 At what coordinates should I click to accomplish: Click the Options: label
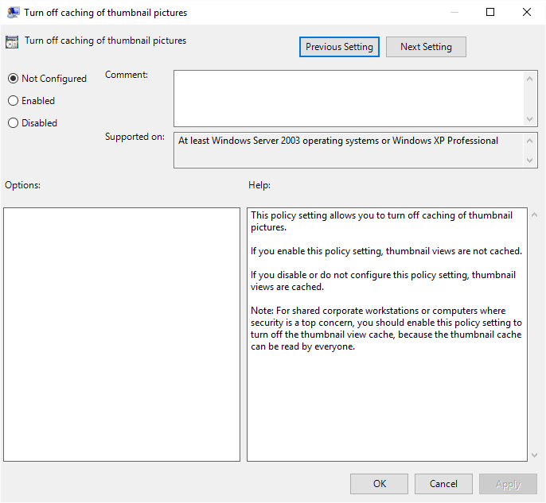22,185
